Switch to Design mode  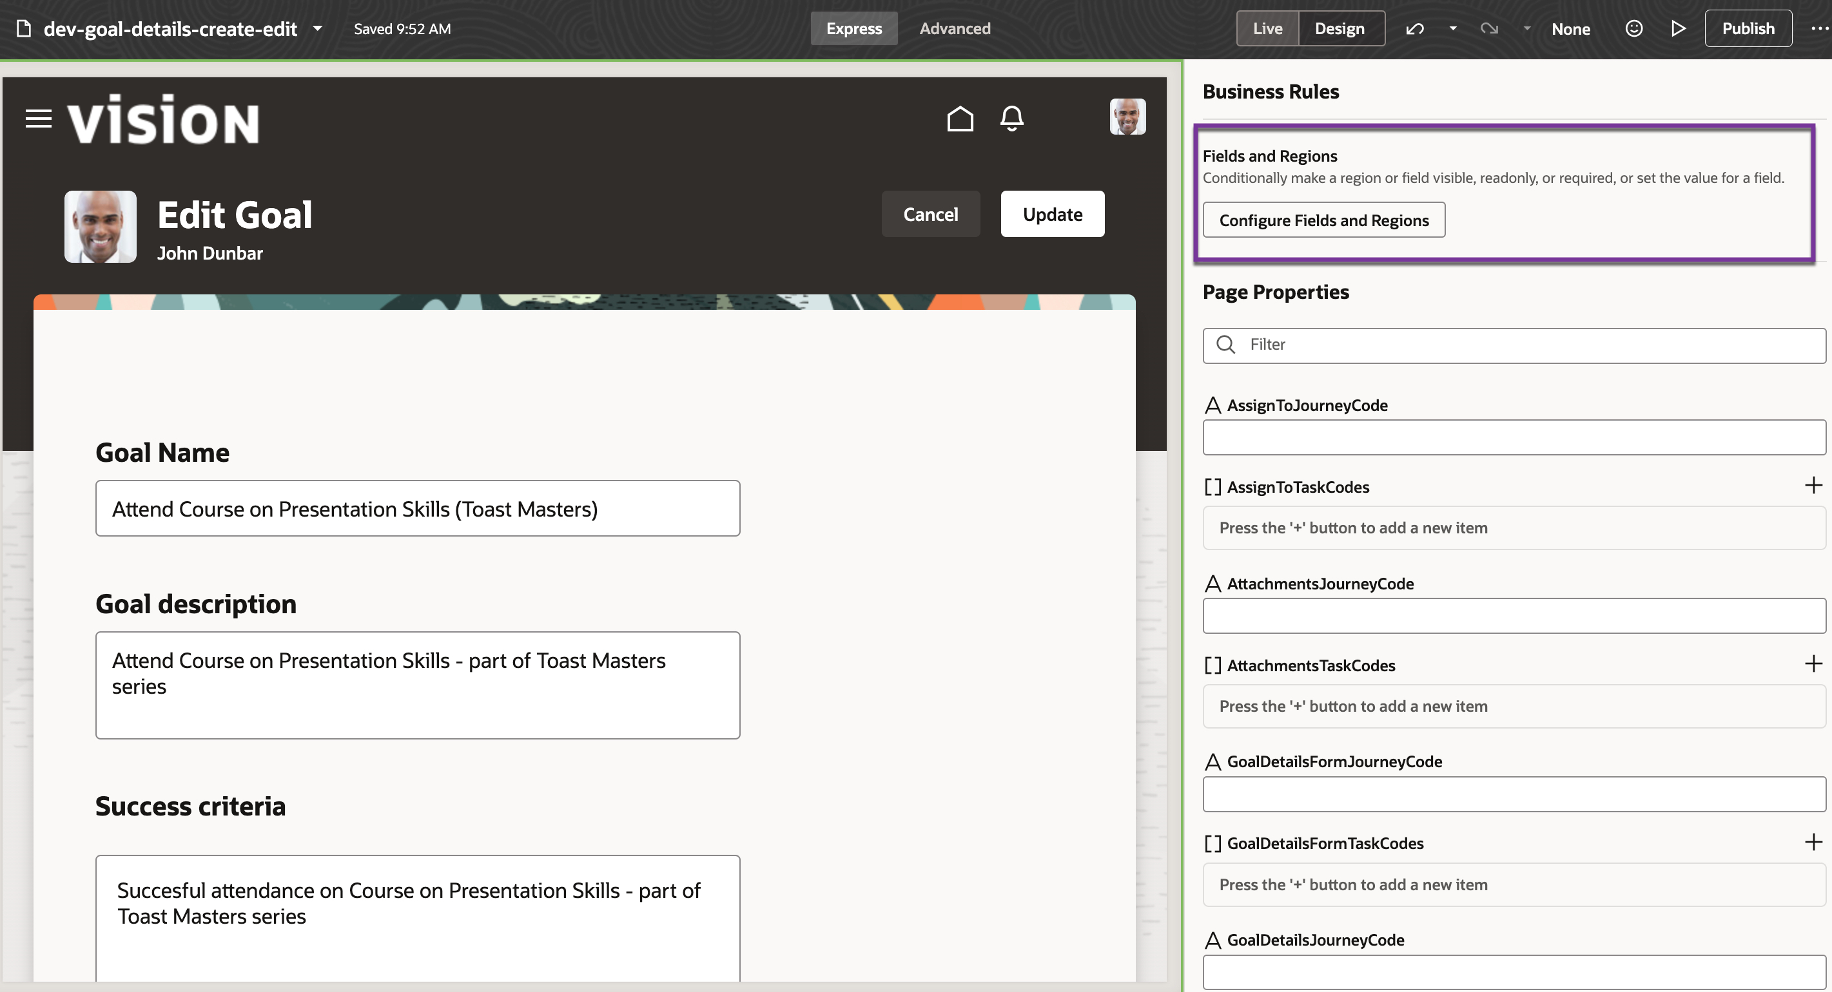pos(1339,29)
